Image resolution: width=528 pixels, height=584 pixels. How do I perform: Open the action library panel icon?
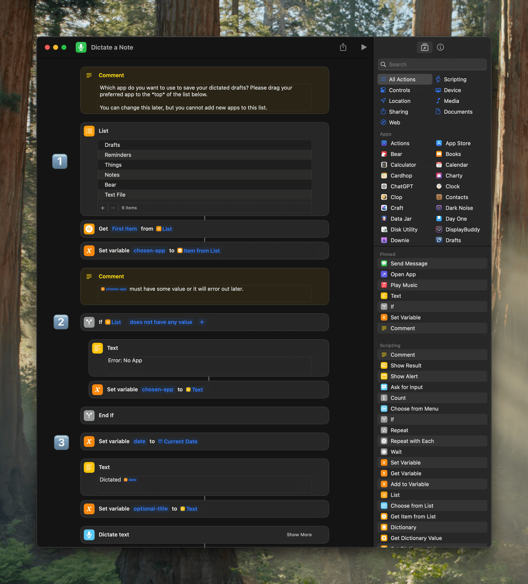(x=425, y=47)
